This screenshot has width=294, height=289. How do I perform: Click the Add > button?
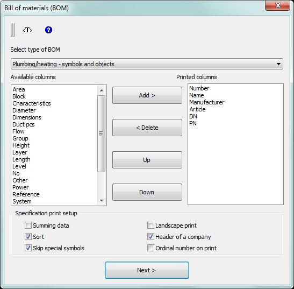pyautogui.click(x=147, y=95)
